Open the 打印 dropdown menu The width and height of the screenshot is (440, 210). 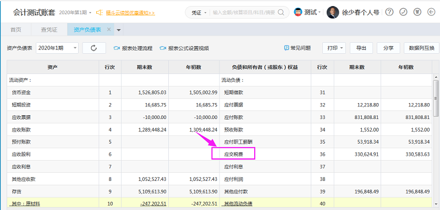coord(334,48)
